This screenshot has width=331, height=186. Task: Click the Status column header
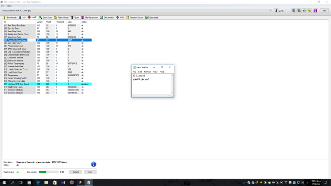click(x=86, y=22)
